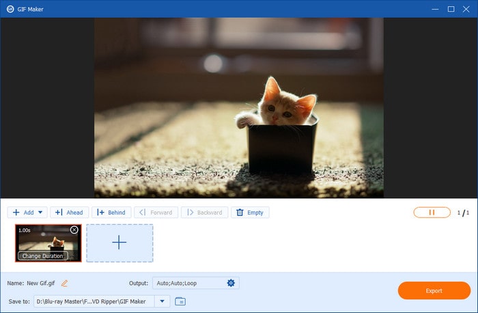Click the kitten preview image
This screenshot has height=313, width=478.
[239, 108]
